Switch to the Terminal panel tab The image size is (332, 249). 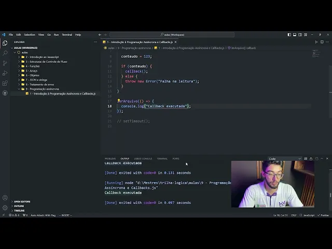(x=162, y=159)
